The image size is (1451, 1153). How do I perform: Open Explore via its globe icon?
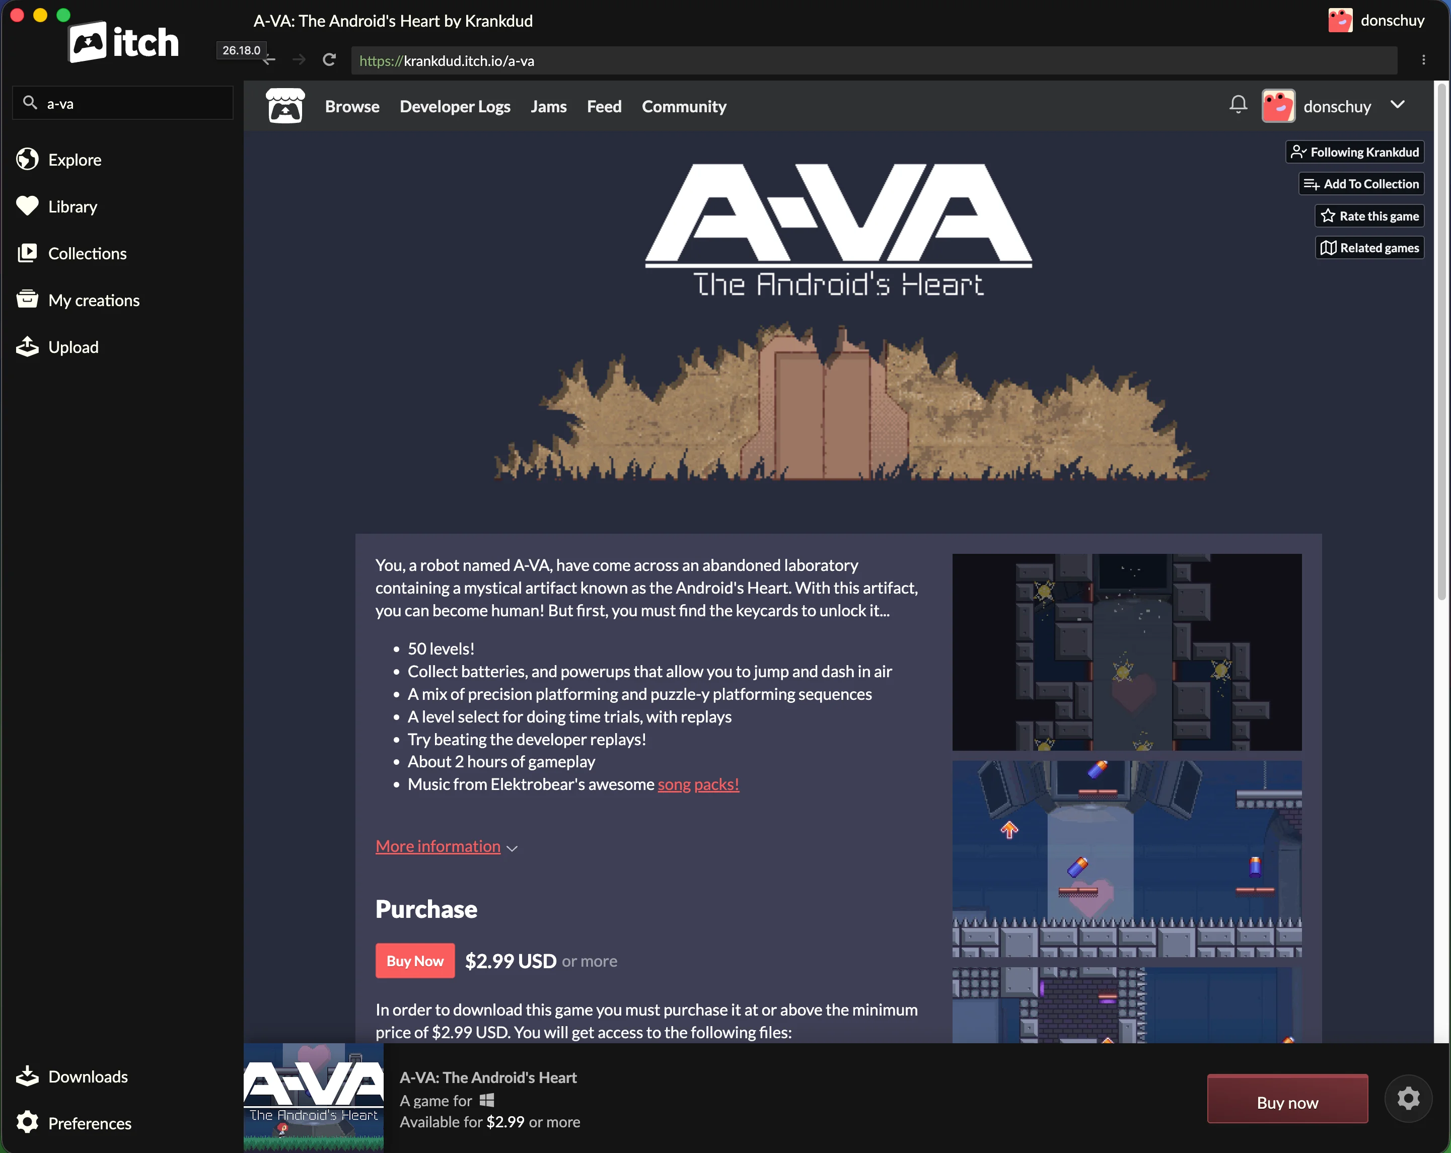28,160
